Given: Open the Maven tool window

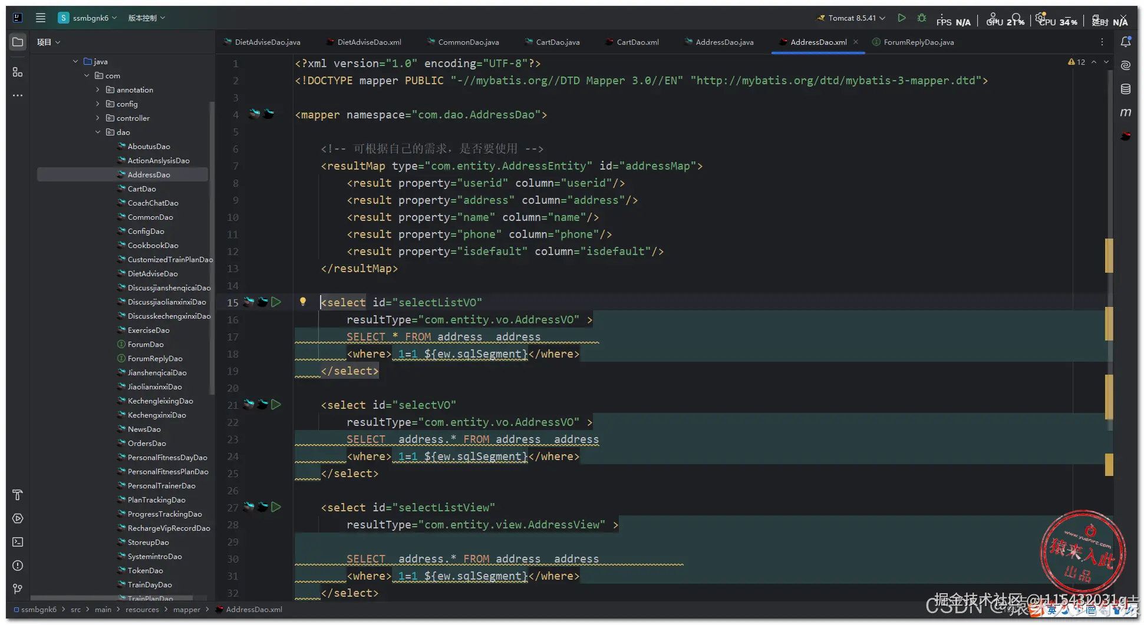Looking at the screenshot, I should 1125,112.
